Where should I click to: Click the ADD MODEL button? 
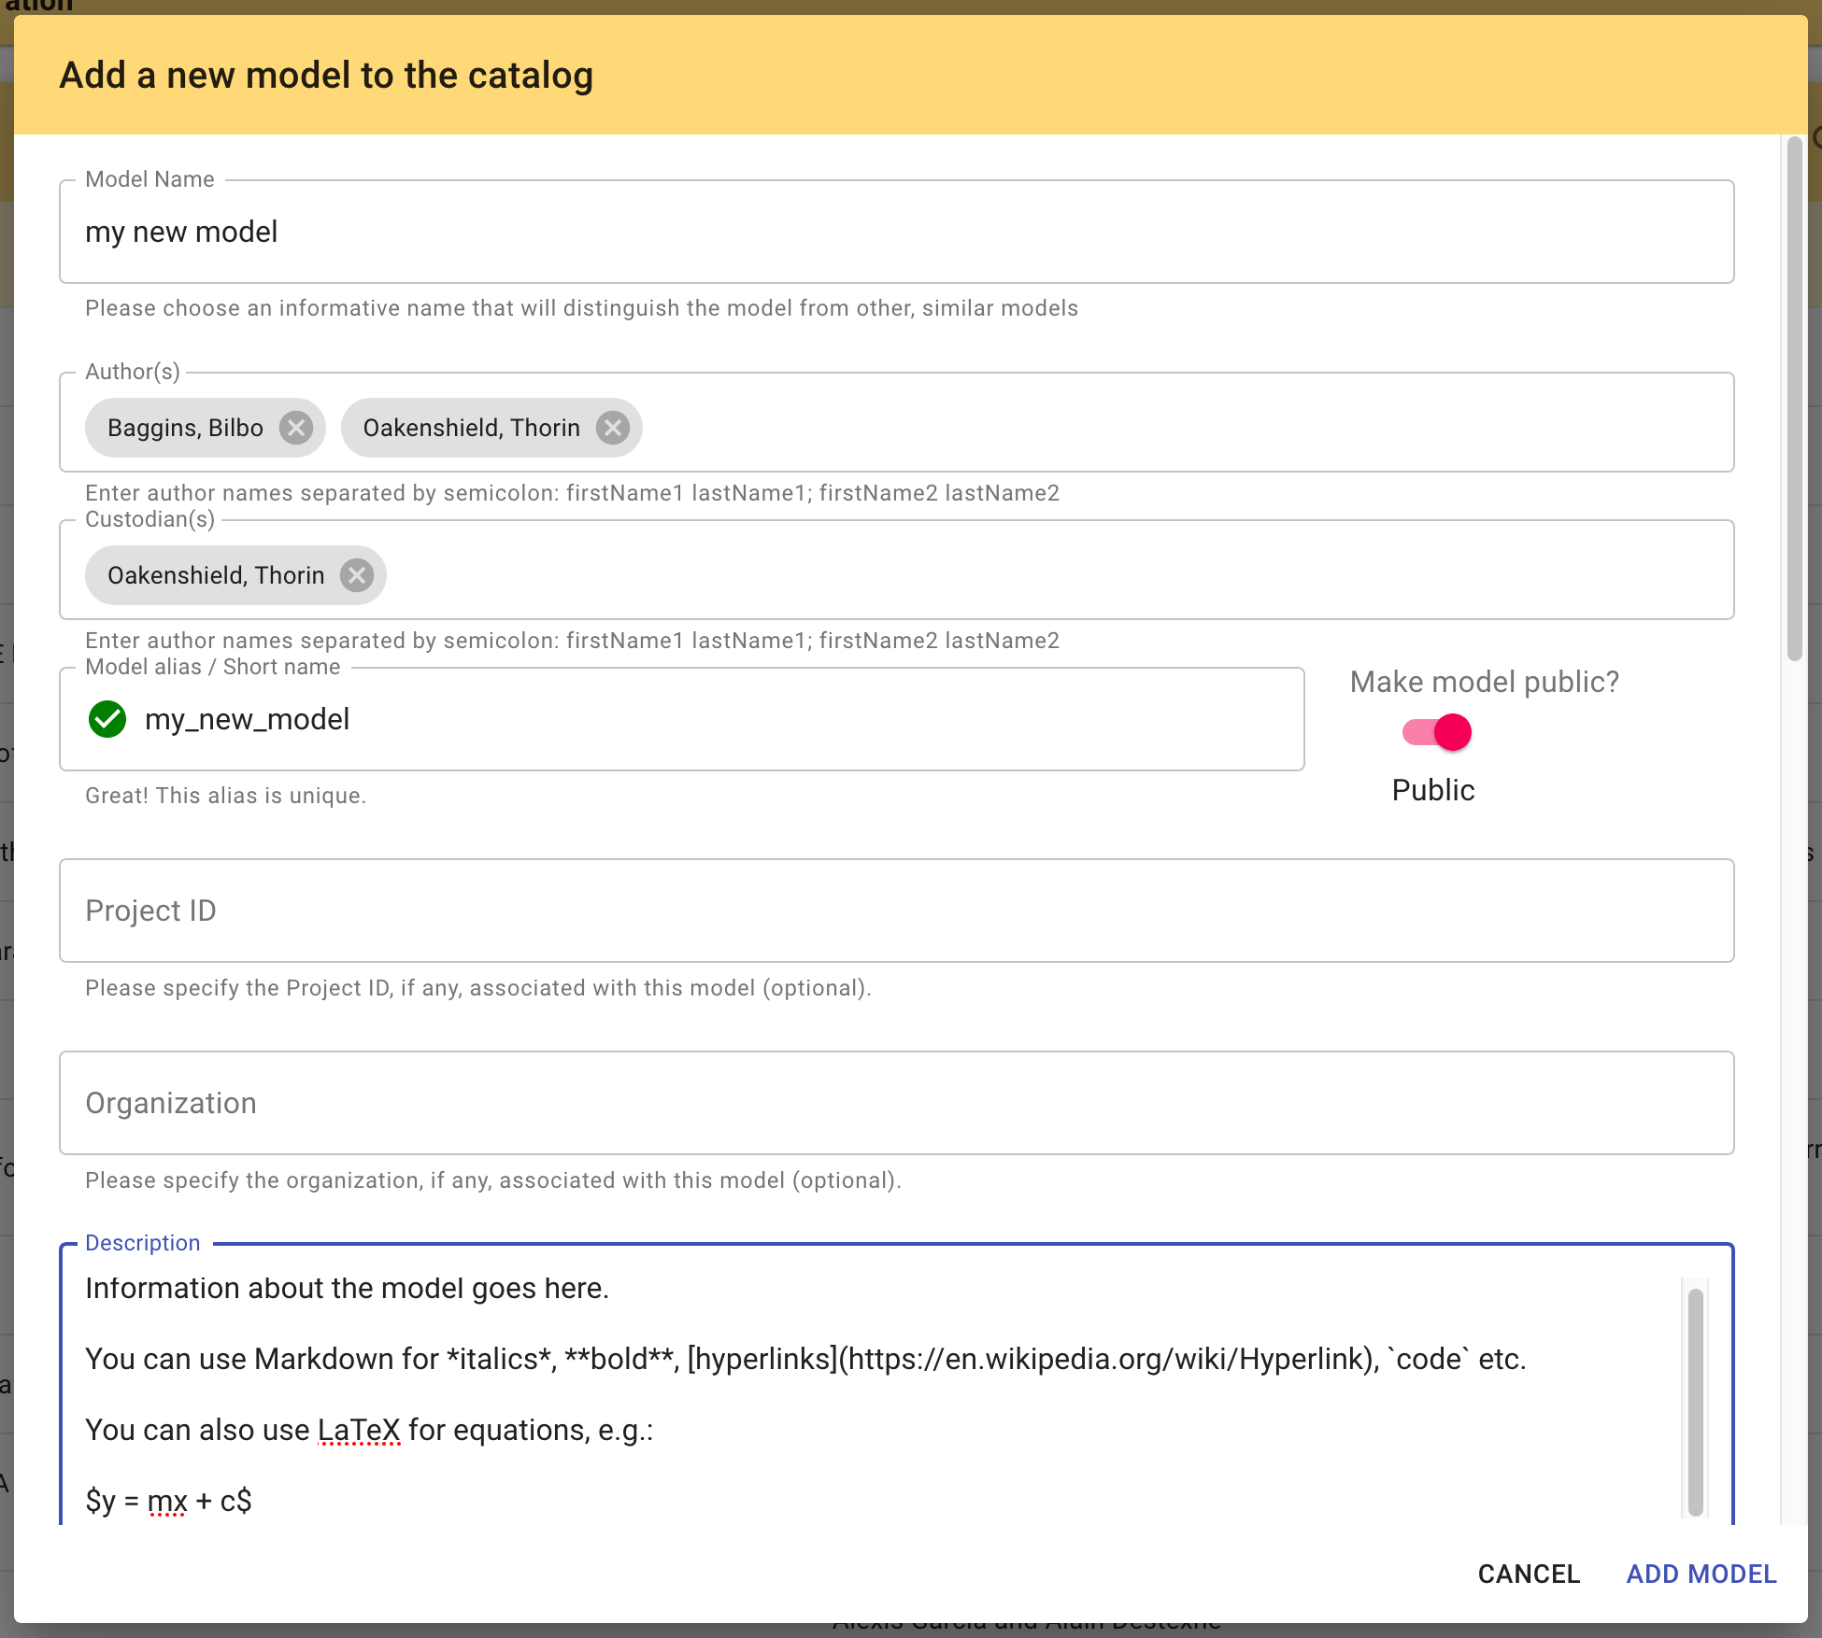pyautogui.click(x=1701, y=1574)
